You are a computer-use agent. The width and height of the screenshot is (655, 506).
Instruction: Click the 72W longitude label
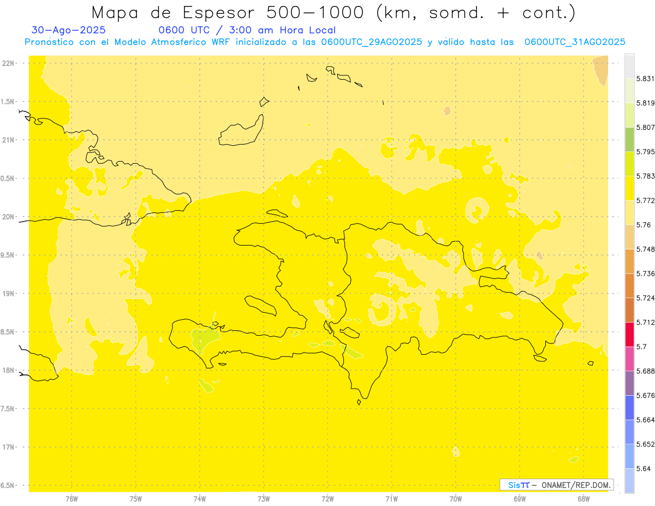(327, 499)
